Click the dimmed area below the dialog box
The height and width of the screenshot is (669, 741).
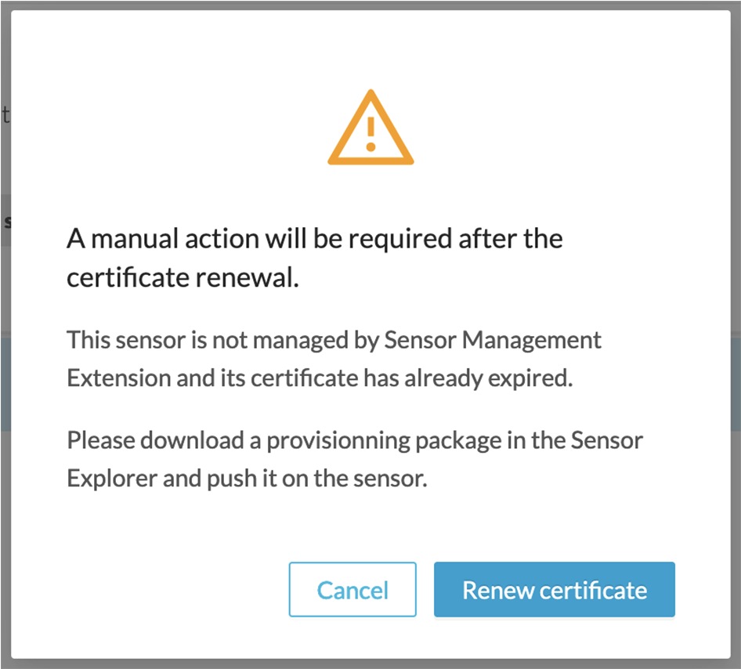point(370,664)
